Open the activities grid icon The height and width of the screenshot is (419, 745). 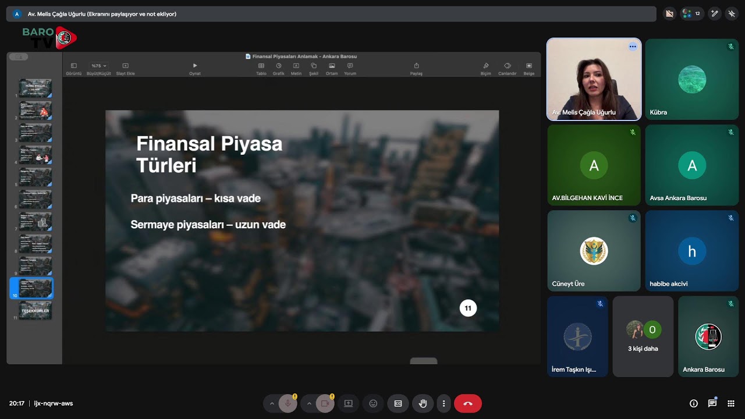click(x=731, y=403)
